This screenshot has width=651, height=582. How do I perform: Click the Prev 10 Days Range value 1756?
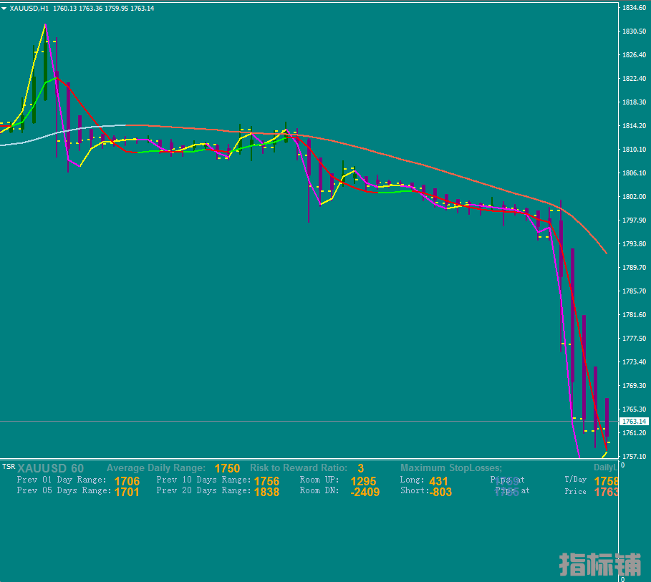pos(266,481)
